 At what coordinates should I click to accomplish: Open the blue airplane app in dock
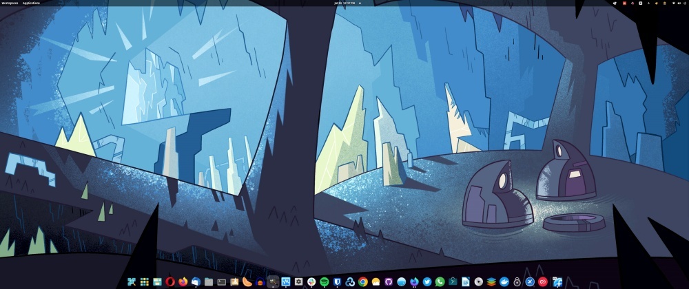click(530, 281)
